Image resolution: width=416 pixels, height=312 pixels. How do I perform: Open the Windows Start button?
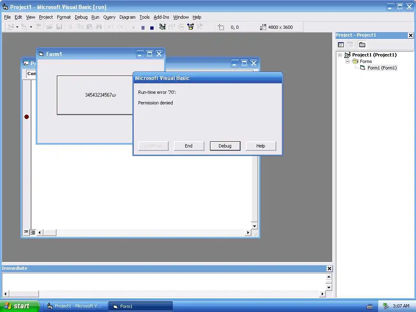click(x=19, y=306)
